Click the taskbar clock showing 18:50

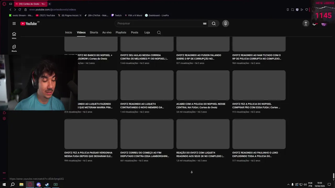(320, 185)
